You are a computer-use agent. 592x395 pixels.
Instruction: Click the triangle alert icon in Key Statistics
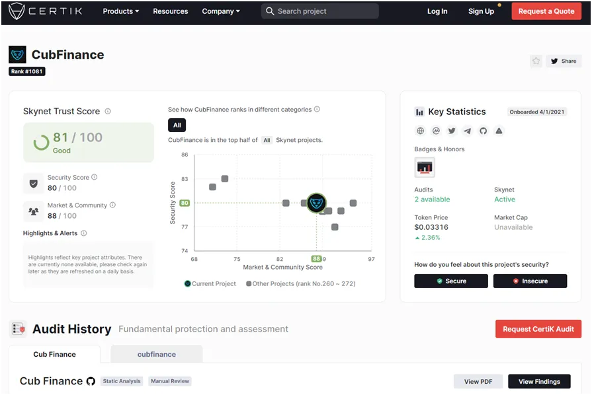[499, 131]
